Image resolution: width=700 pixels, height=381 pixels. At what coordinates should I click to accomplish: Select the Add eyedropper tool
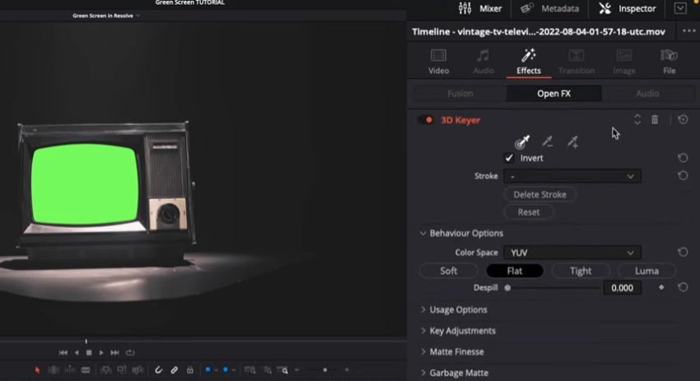coord(573,142)
